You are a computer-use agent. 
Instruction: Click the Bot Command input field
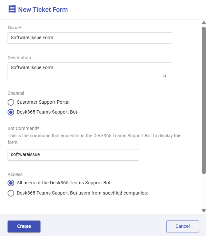(x=73, y=155)
